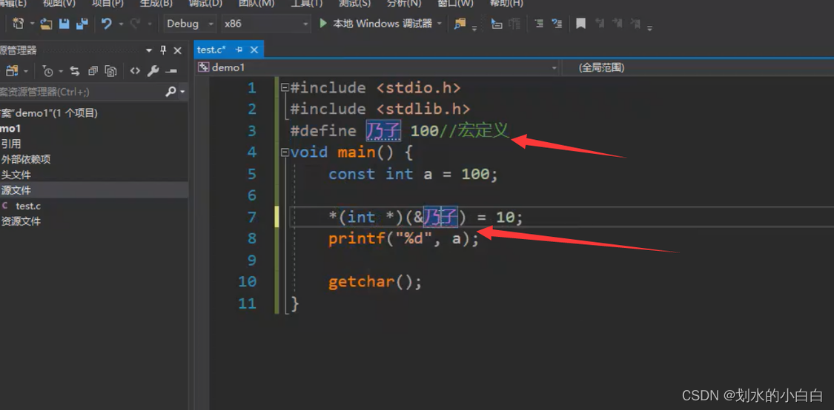Comment out the selected lines
Screen dimensions: 834x410
click(x=539, y=24)
